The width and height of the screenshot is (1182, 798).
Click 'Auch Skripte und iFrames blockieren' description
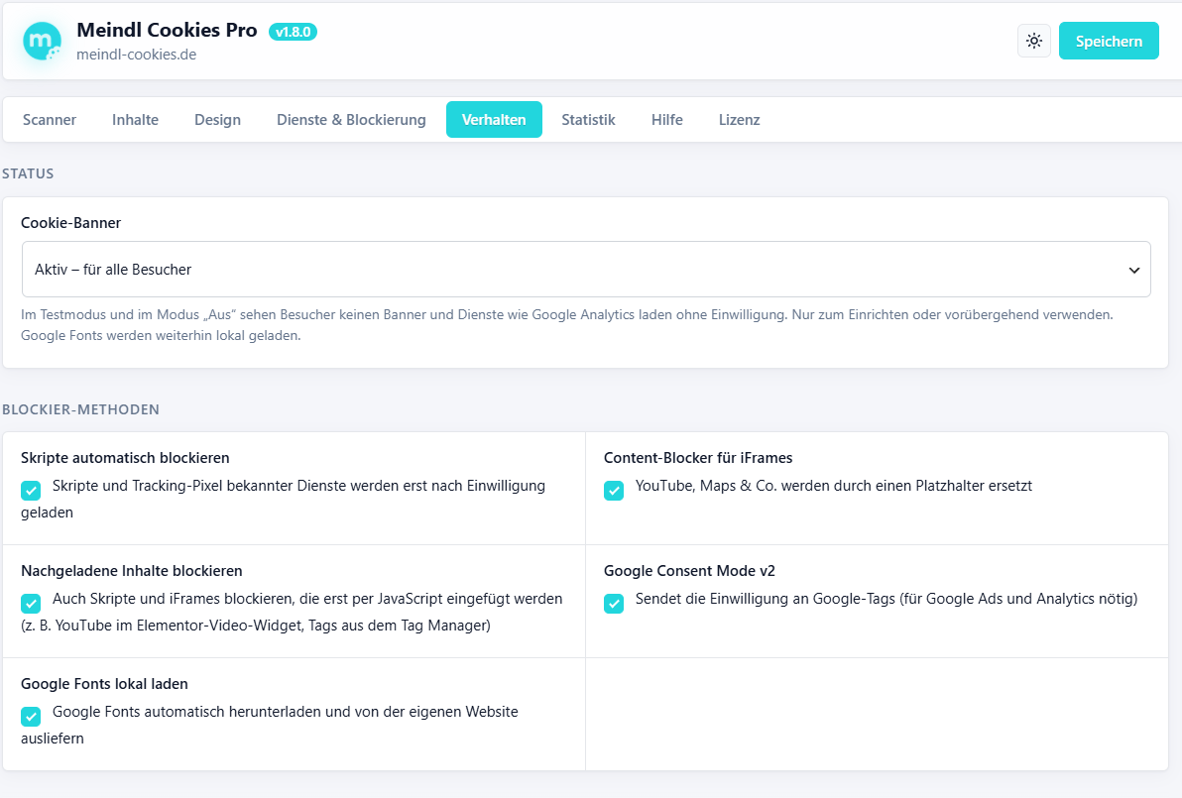click(292, 612)
